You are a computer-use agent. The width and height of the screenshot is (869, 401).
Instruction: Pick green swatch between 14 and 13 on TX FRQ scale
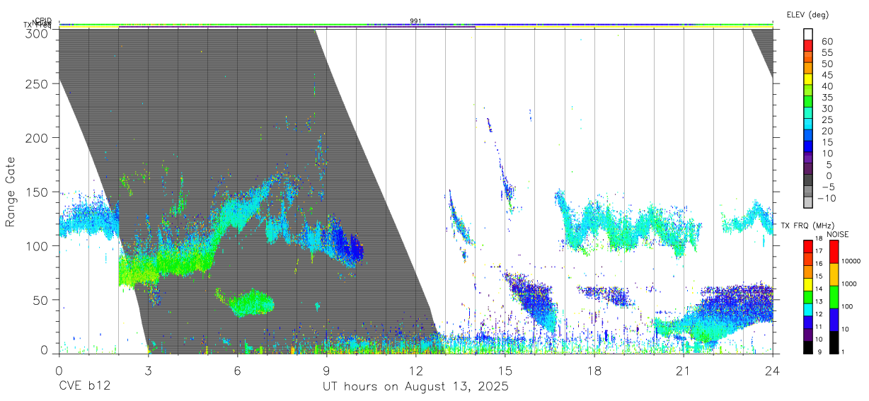pyautogui.click(x=808, y=296)
